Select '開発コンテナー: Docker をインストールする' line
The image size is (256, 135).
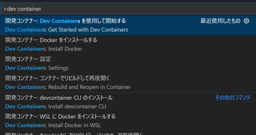coord(51,40)
